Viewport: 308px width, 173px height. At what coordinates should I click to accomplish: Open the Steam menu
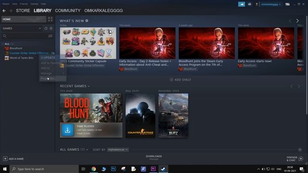6,4
